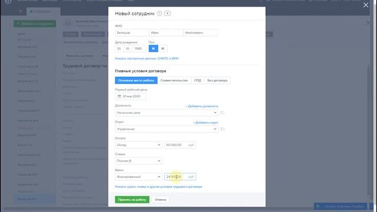Select the Без договора option
Image resolution: width=377 pixels, height=212 pixels.
pos(217,80)
